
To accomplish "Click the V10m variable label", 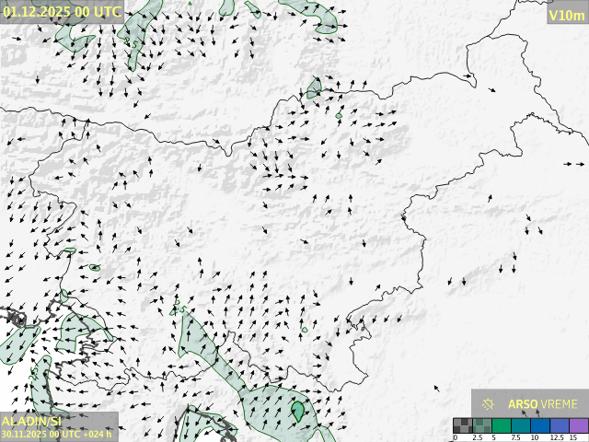I will coord(565,15).
